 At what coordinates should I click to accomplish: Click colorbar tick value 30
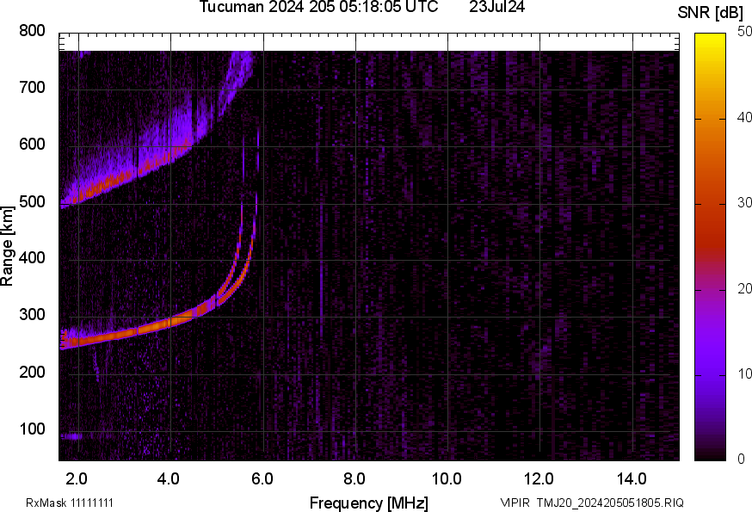(744, 202)
